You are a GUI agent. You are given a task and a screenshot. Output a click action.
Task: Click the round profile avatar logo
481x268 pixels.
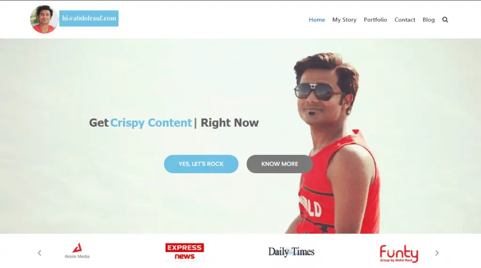tap(44, 19)
